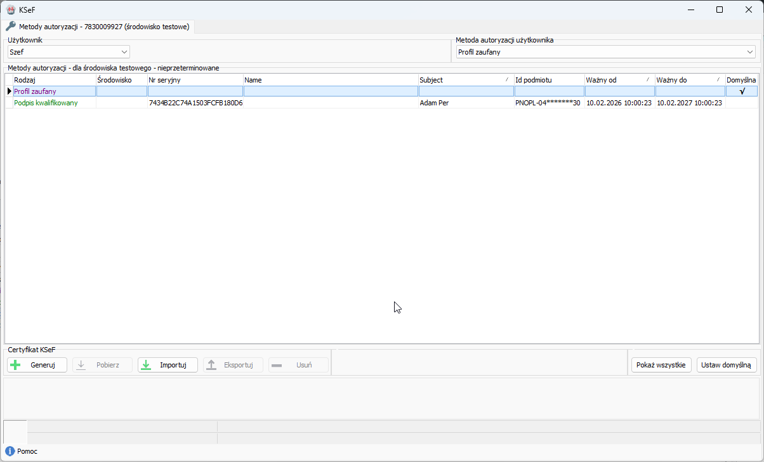764x462 pixels.
Task: Click the Profil zaufany row indicator arrow
Action: pyautogui.click(x=9, y=91)
